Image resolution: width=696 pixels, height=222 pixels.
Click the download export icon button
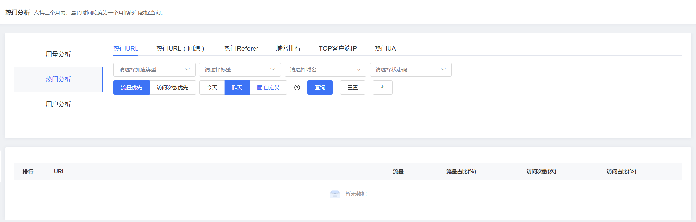tap(382, 88)
